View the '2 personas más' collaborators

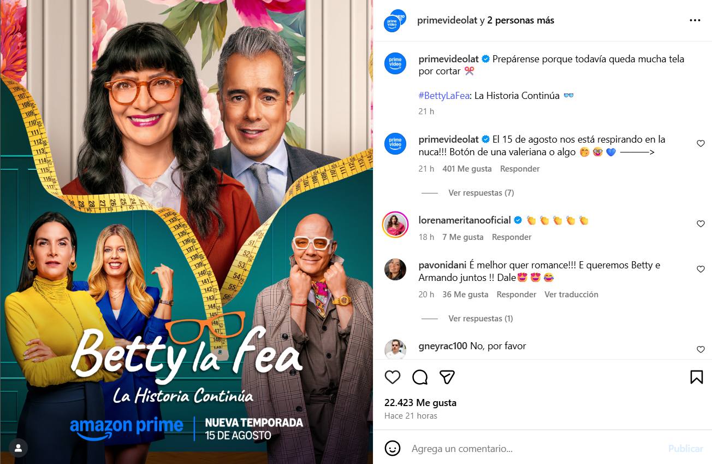pos(520,21)
